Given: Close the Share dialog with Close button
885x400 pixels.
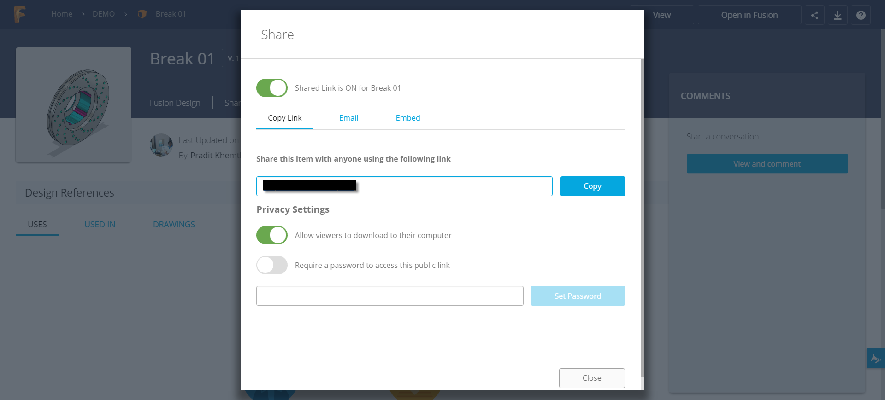Looking at the screenshot, I should 591,378.
